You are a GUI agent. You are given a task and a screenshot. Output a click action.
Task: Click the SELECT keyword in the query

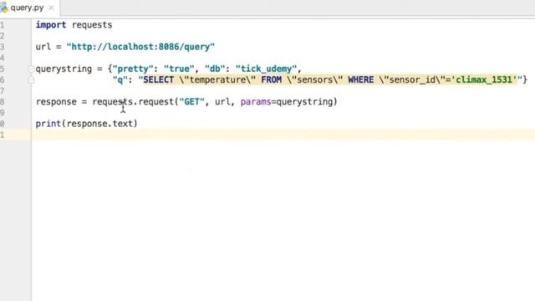[158, 80]
